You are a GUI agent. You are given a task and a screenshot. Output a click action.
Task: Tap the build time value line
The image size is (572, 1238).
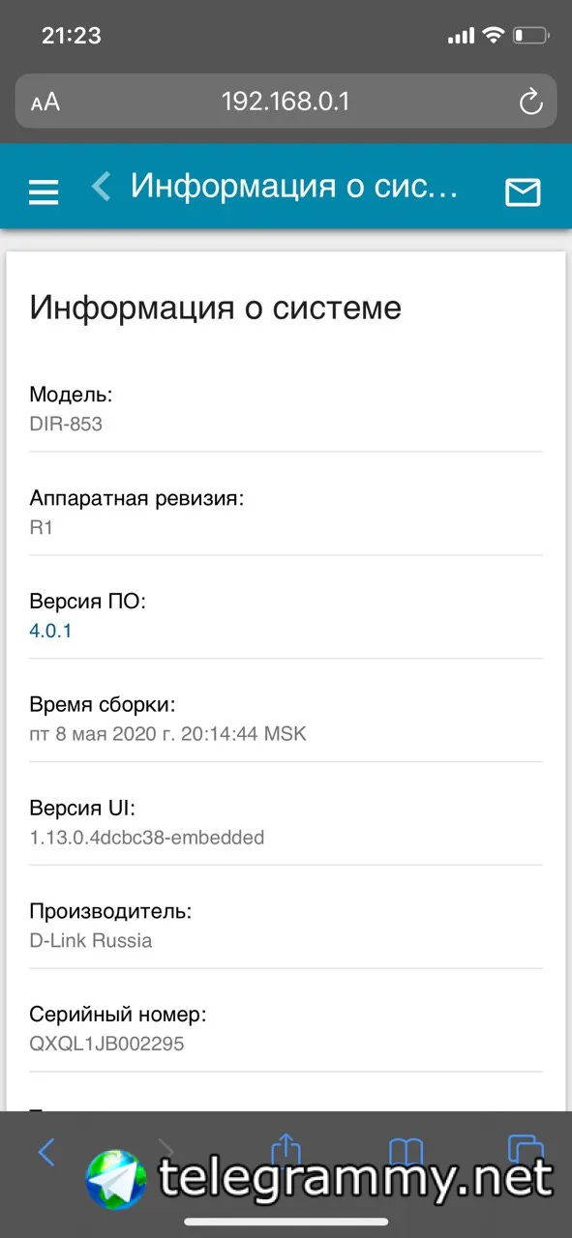click(x=167, y=734)
